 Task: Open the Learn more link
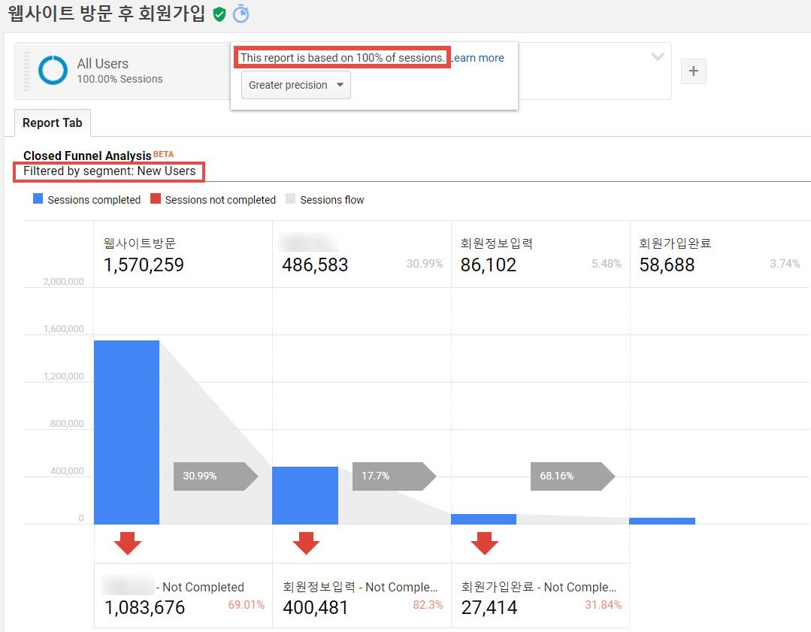[477, 58]
